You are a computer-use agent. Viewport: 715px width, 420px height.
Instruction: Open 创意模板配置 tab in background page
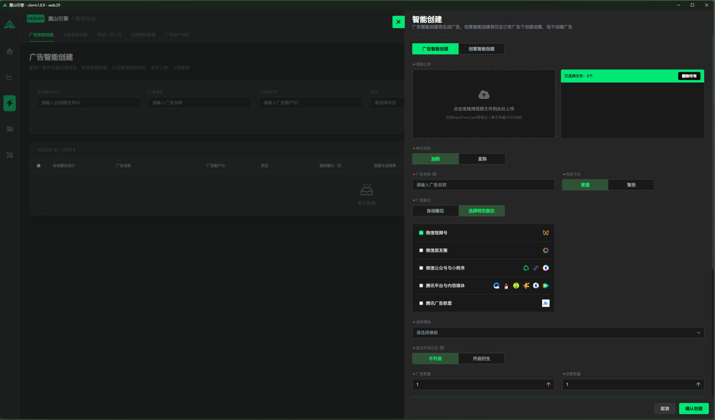pyautogui.click(x=143, y=35)
